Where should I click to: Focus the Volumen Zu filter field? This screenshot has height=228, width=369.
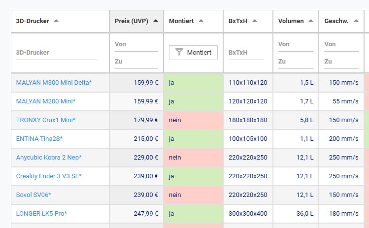pos(296,62)
